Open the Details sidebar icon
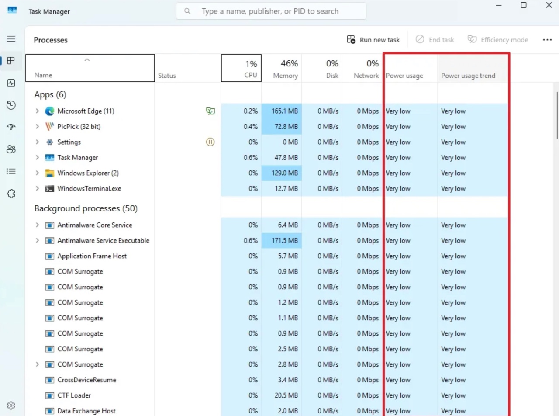Image resolution: width=559 pixels, height=416 pixels. [x=11, y=171]
